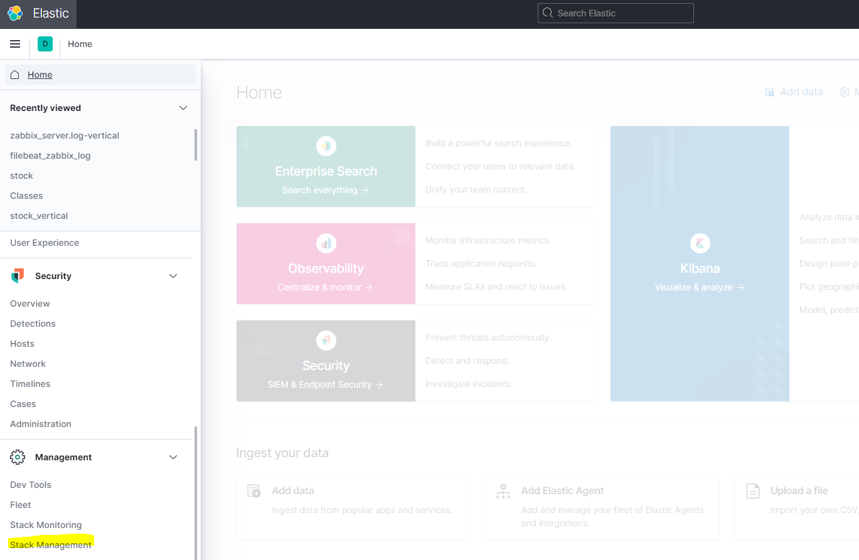Screen dimensions: 859x560
Task: Click the Upload a file card title
Action: click(799, 491)
